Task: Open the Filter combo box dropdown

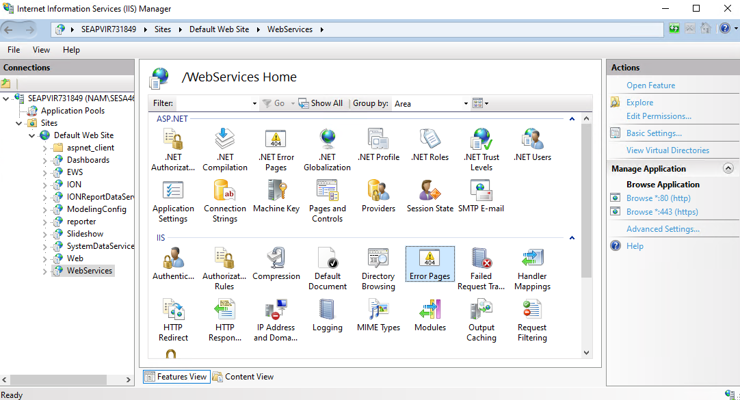Action: tap(254, 103)
